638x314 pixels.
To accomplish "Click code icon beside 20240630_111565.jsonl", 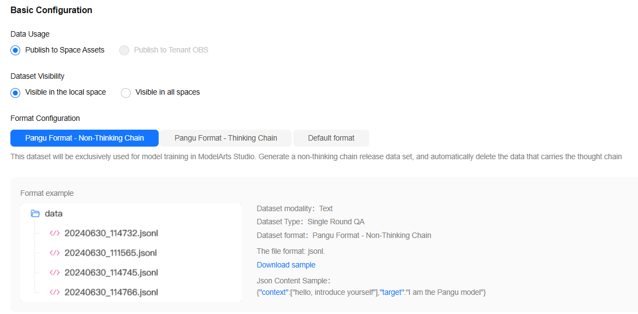I will tap(55, 253).
